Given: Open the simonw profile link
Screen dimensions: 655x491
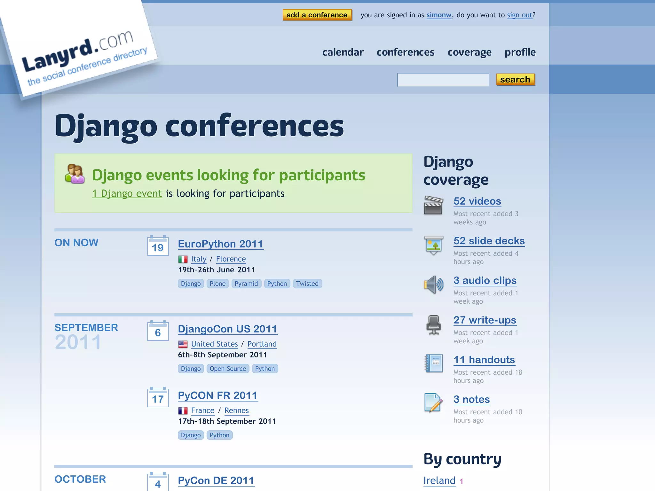Looking at the screenshot, I should point(439,15).
